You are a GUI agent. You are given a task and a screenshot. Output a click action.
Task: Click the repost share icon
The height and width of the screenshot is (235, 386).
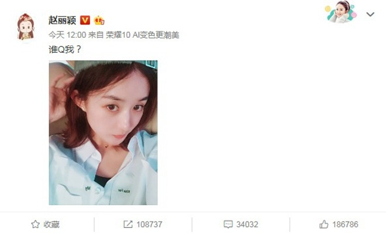point(128,224)
